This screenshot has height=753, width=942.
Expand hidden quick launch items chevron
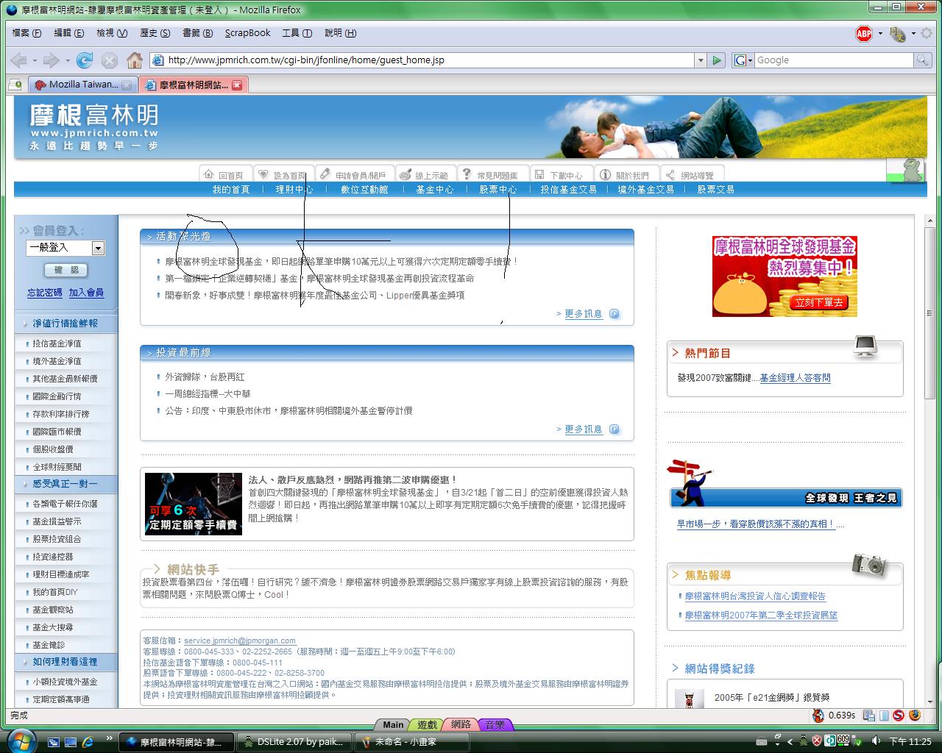110,738
